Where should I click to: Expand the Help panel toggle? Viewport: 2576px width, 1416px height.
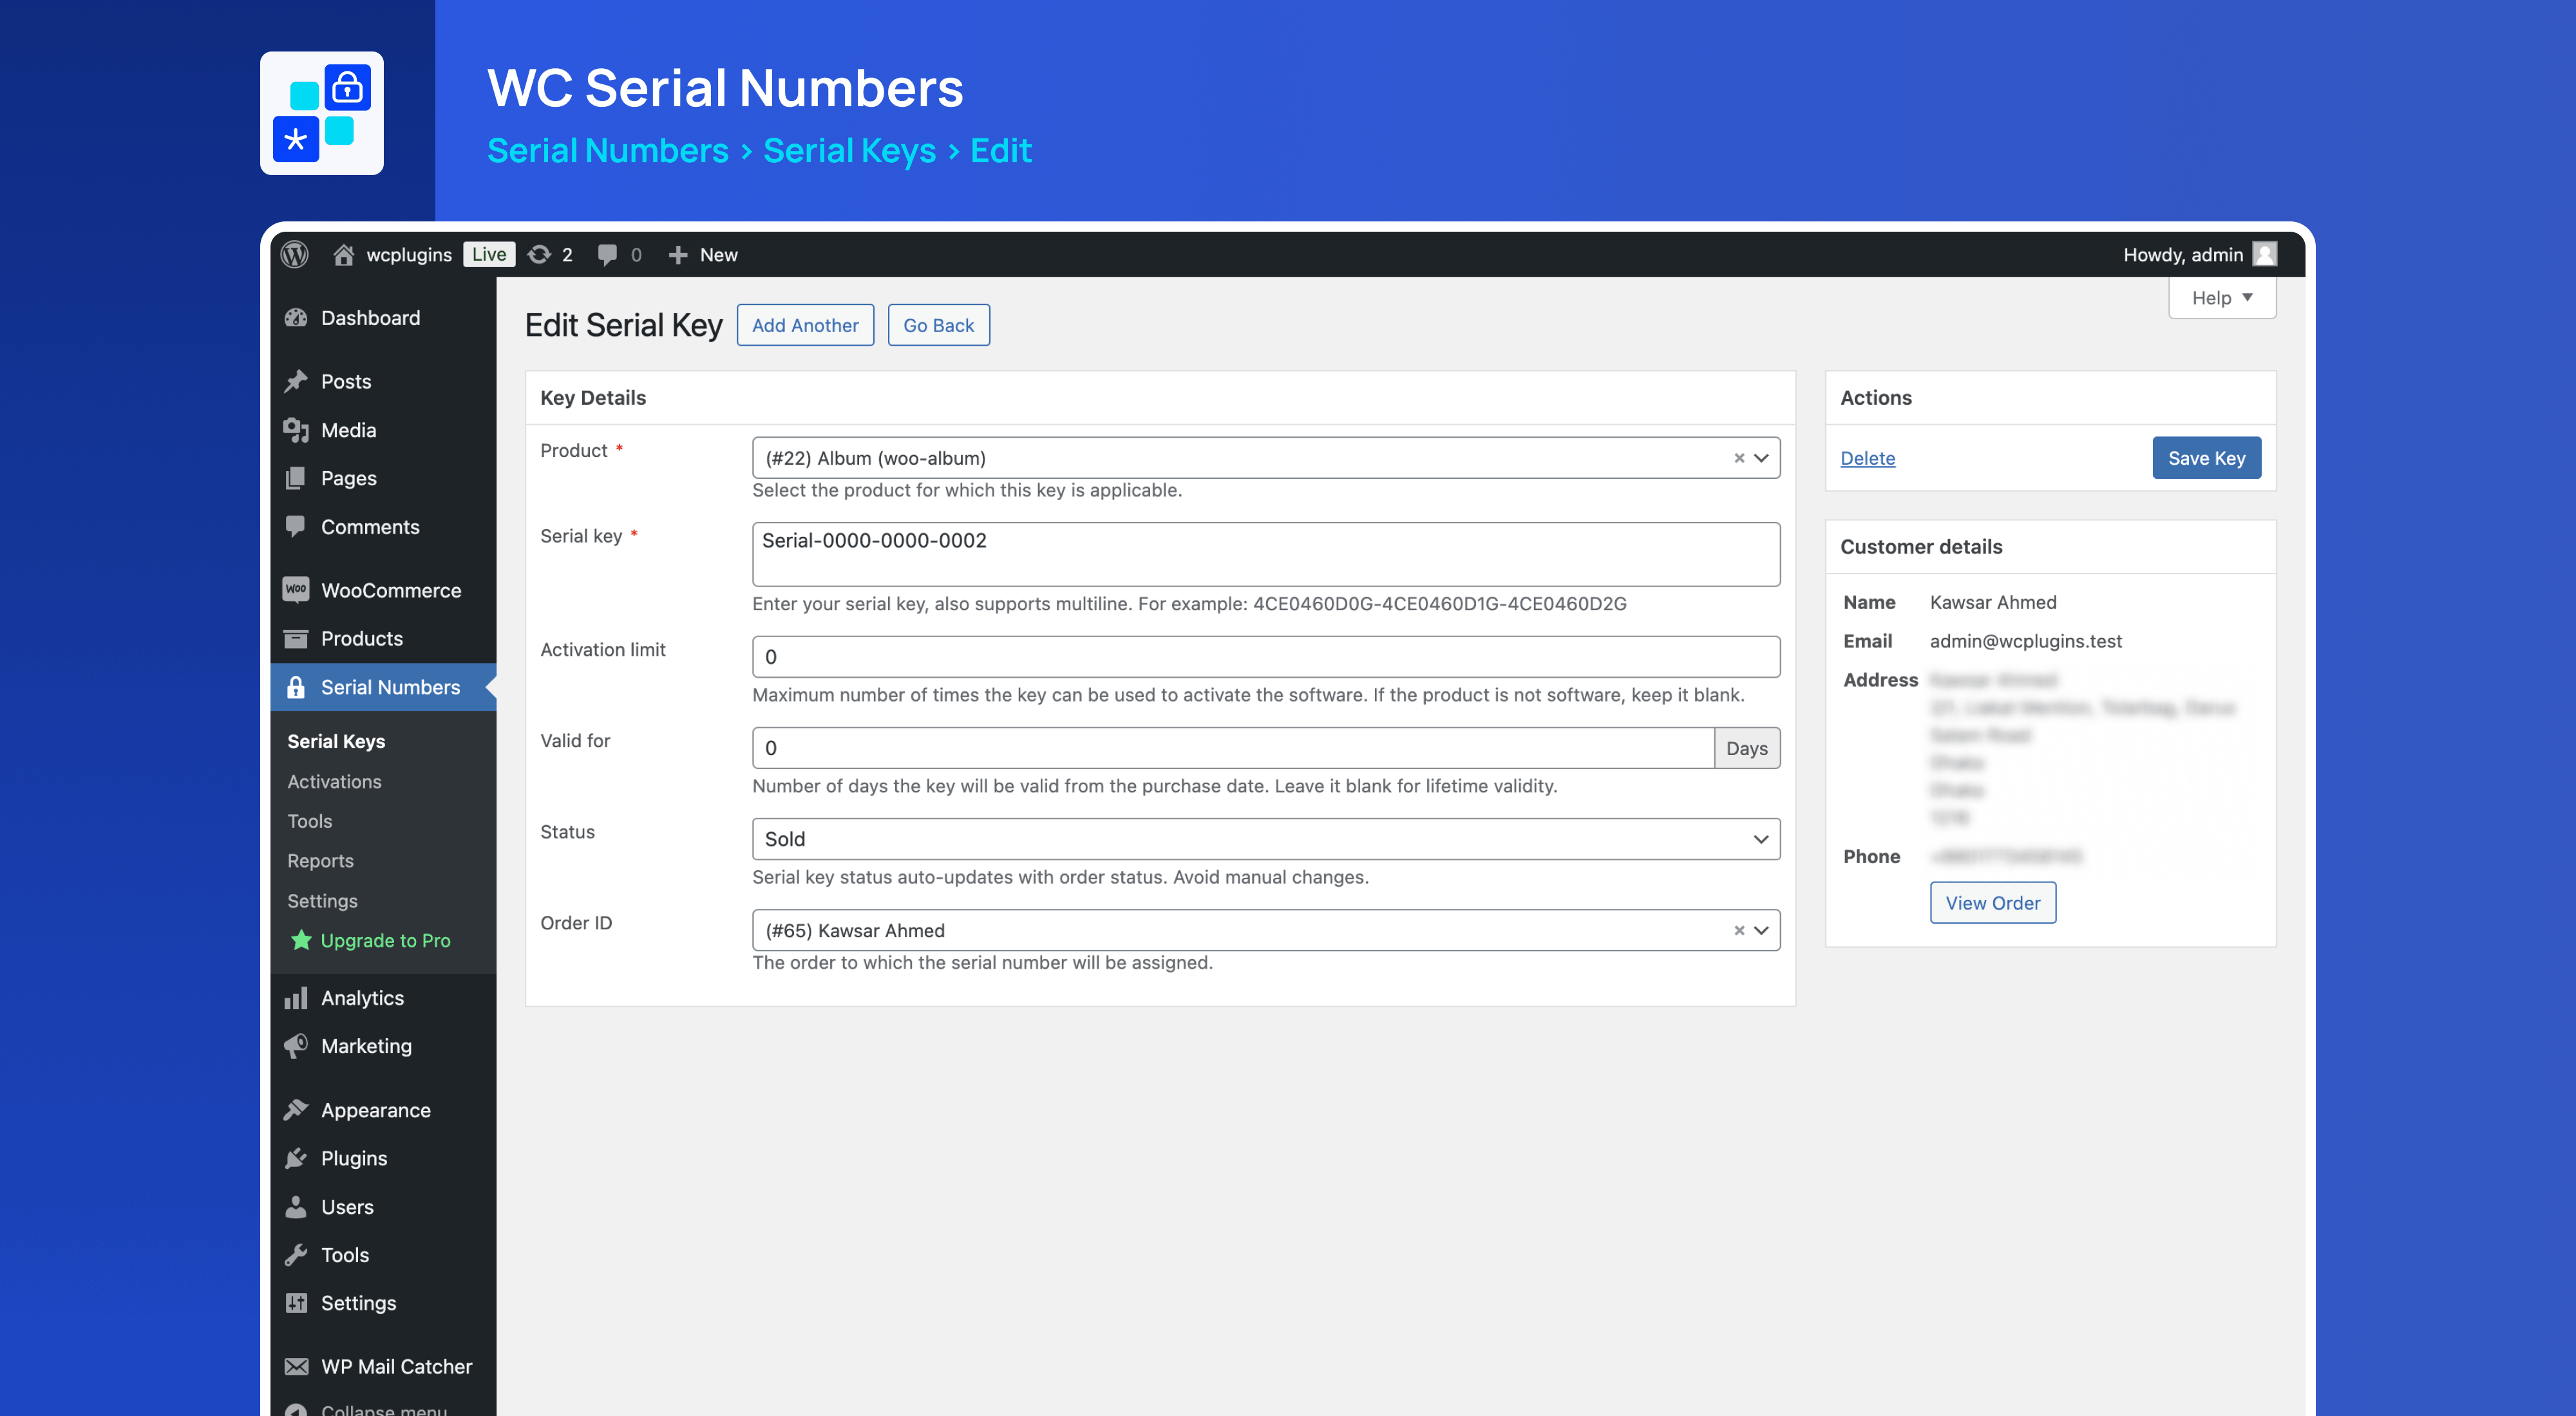point(2222,298)
